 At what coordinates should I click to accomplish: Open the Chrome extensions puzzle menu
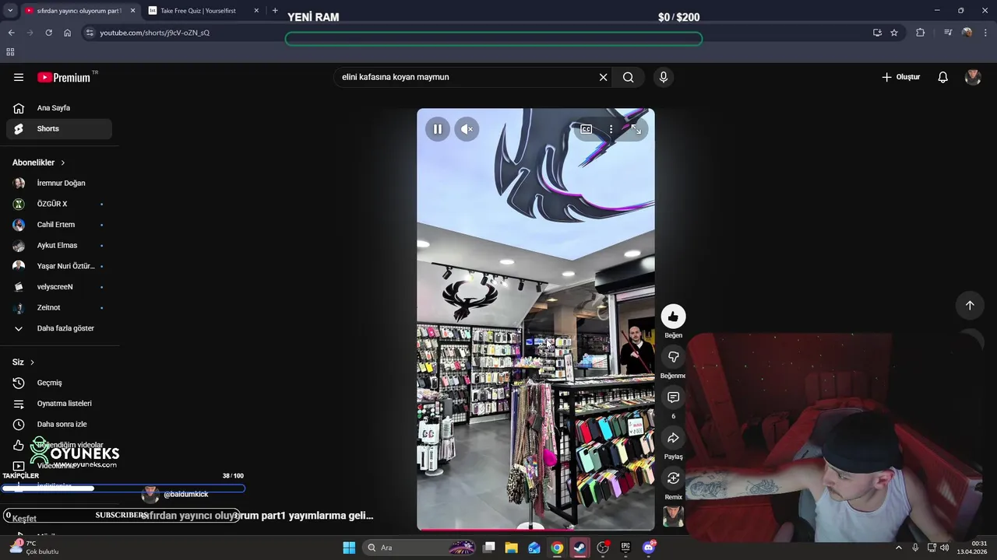(921, 33)
